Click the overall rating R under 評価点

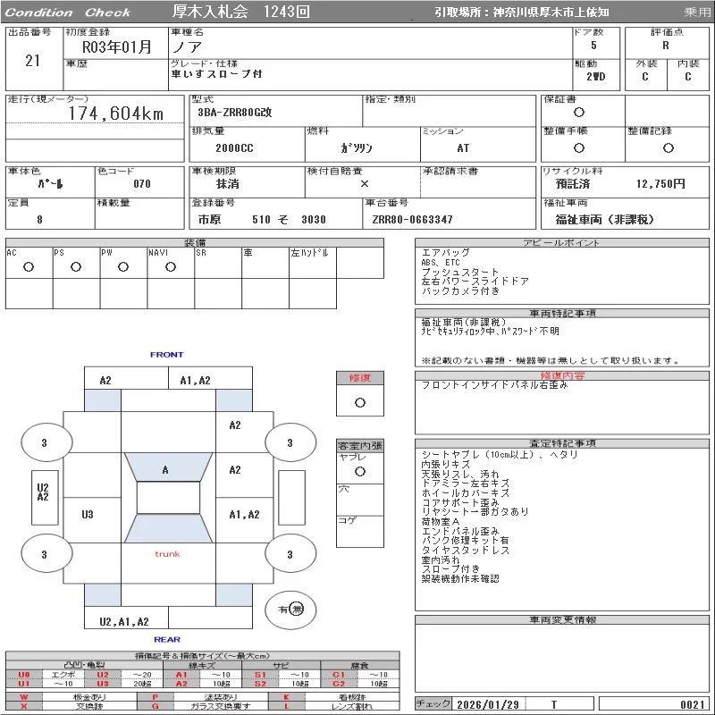coord(666,46)
